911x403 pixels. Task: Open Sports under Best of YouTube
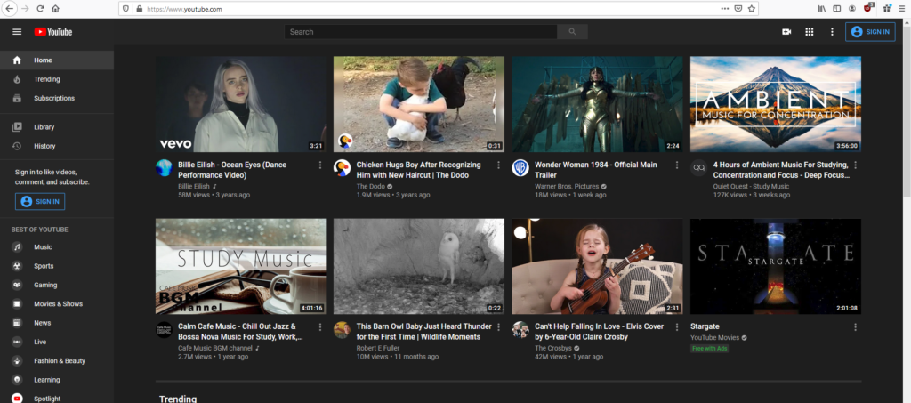point(57,266)
